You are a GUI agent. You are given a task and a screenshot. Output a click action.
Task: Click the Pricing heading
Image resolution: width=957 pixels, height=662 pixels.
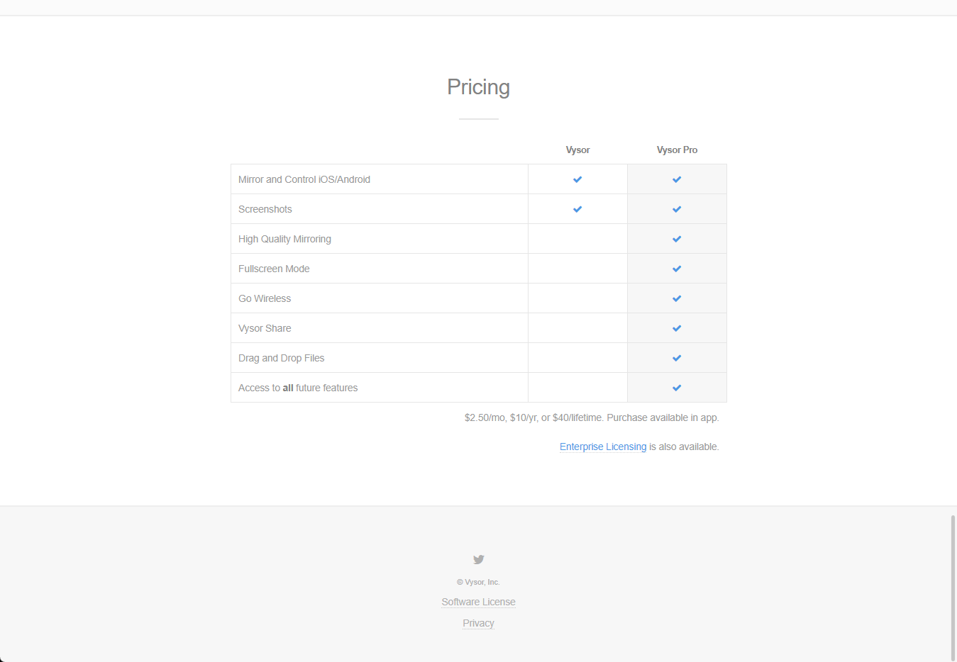[478, 87]
